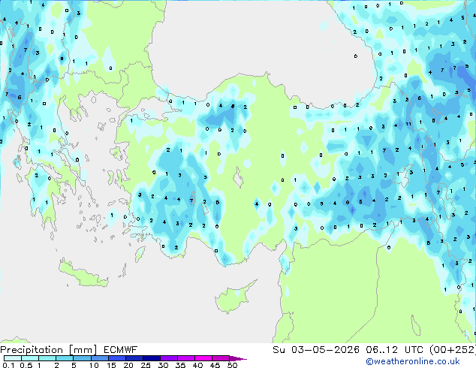Click the 0.5–1 mm legend color box

30,358
